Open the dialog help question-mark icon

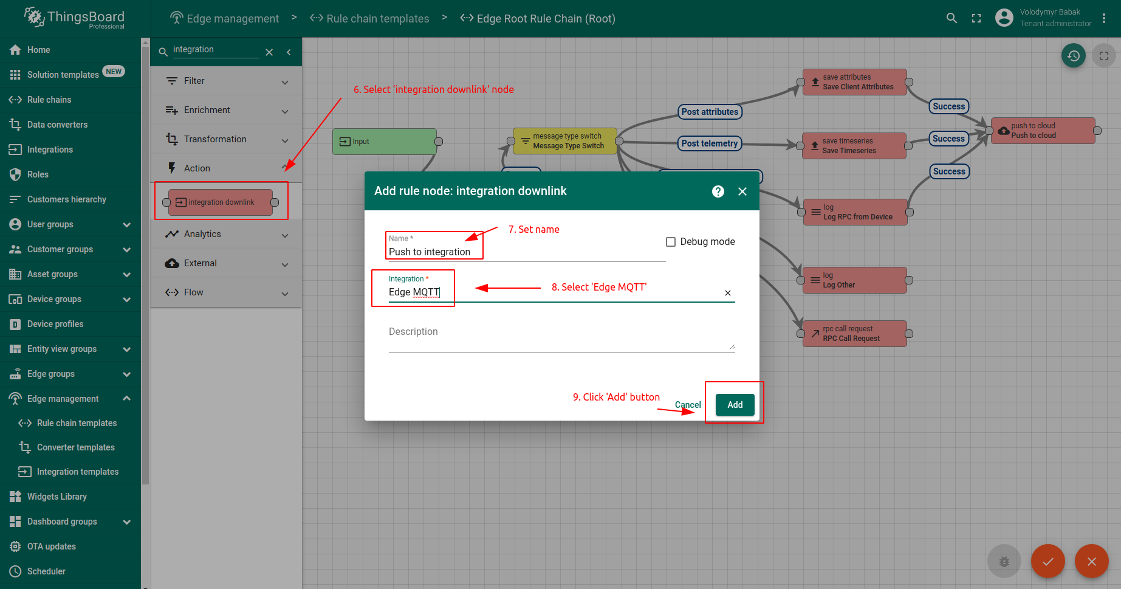tap(718, 191)
